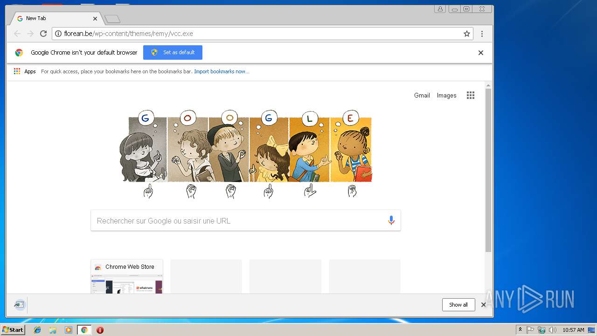Open the Images link
This screenshot has height=336, width=597.
[x=446, y=95]
